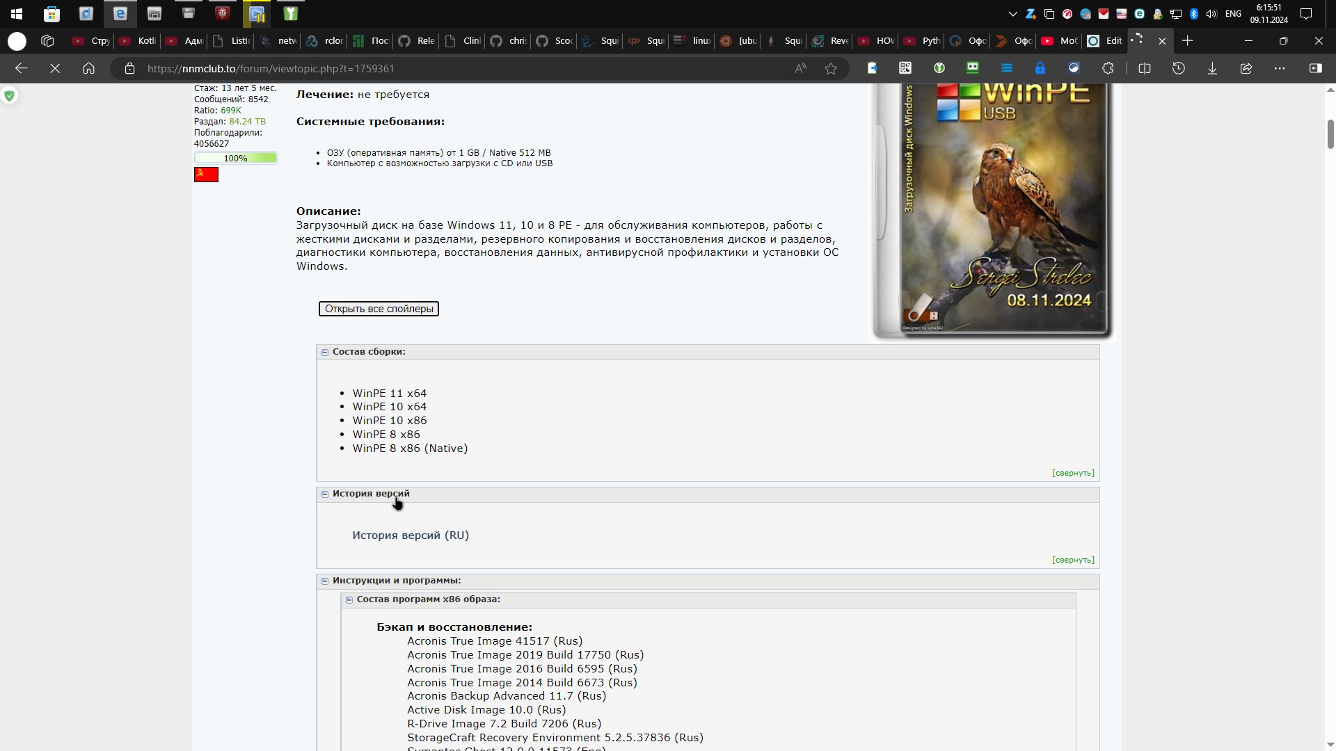Open the История версий (RU) link
The width and height of the screenshot is (1336, 751).
(x=411, y=535)
